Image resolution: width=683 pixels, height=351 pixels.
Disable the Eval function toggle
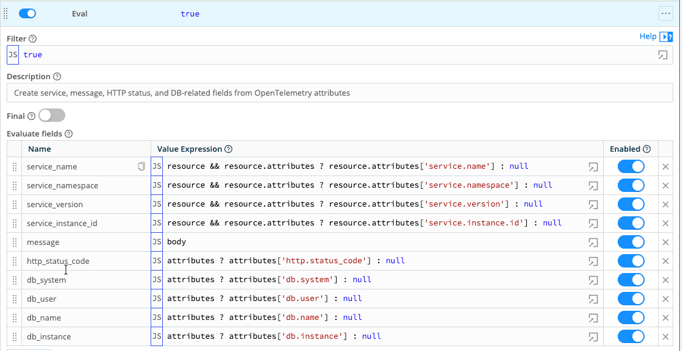pyautogui.click(x=27, y=13)
